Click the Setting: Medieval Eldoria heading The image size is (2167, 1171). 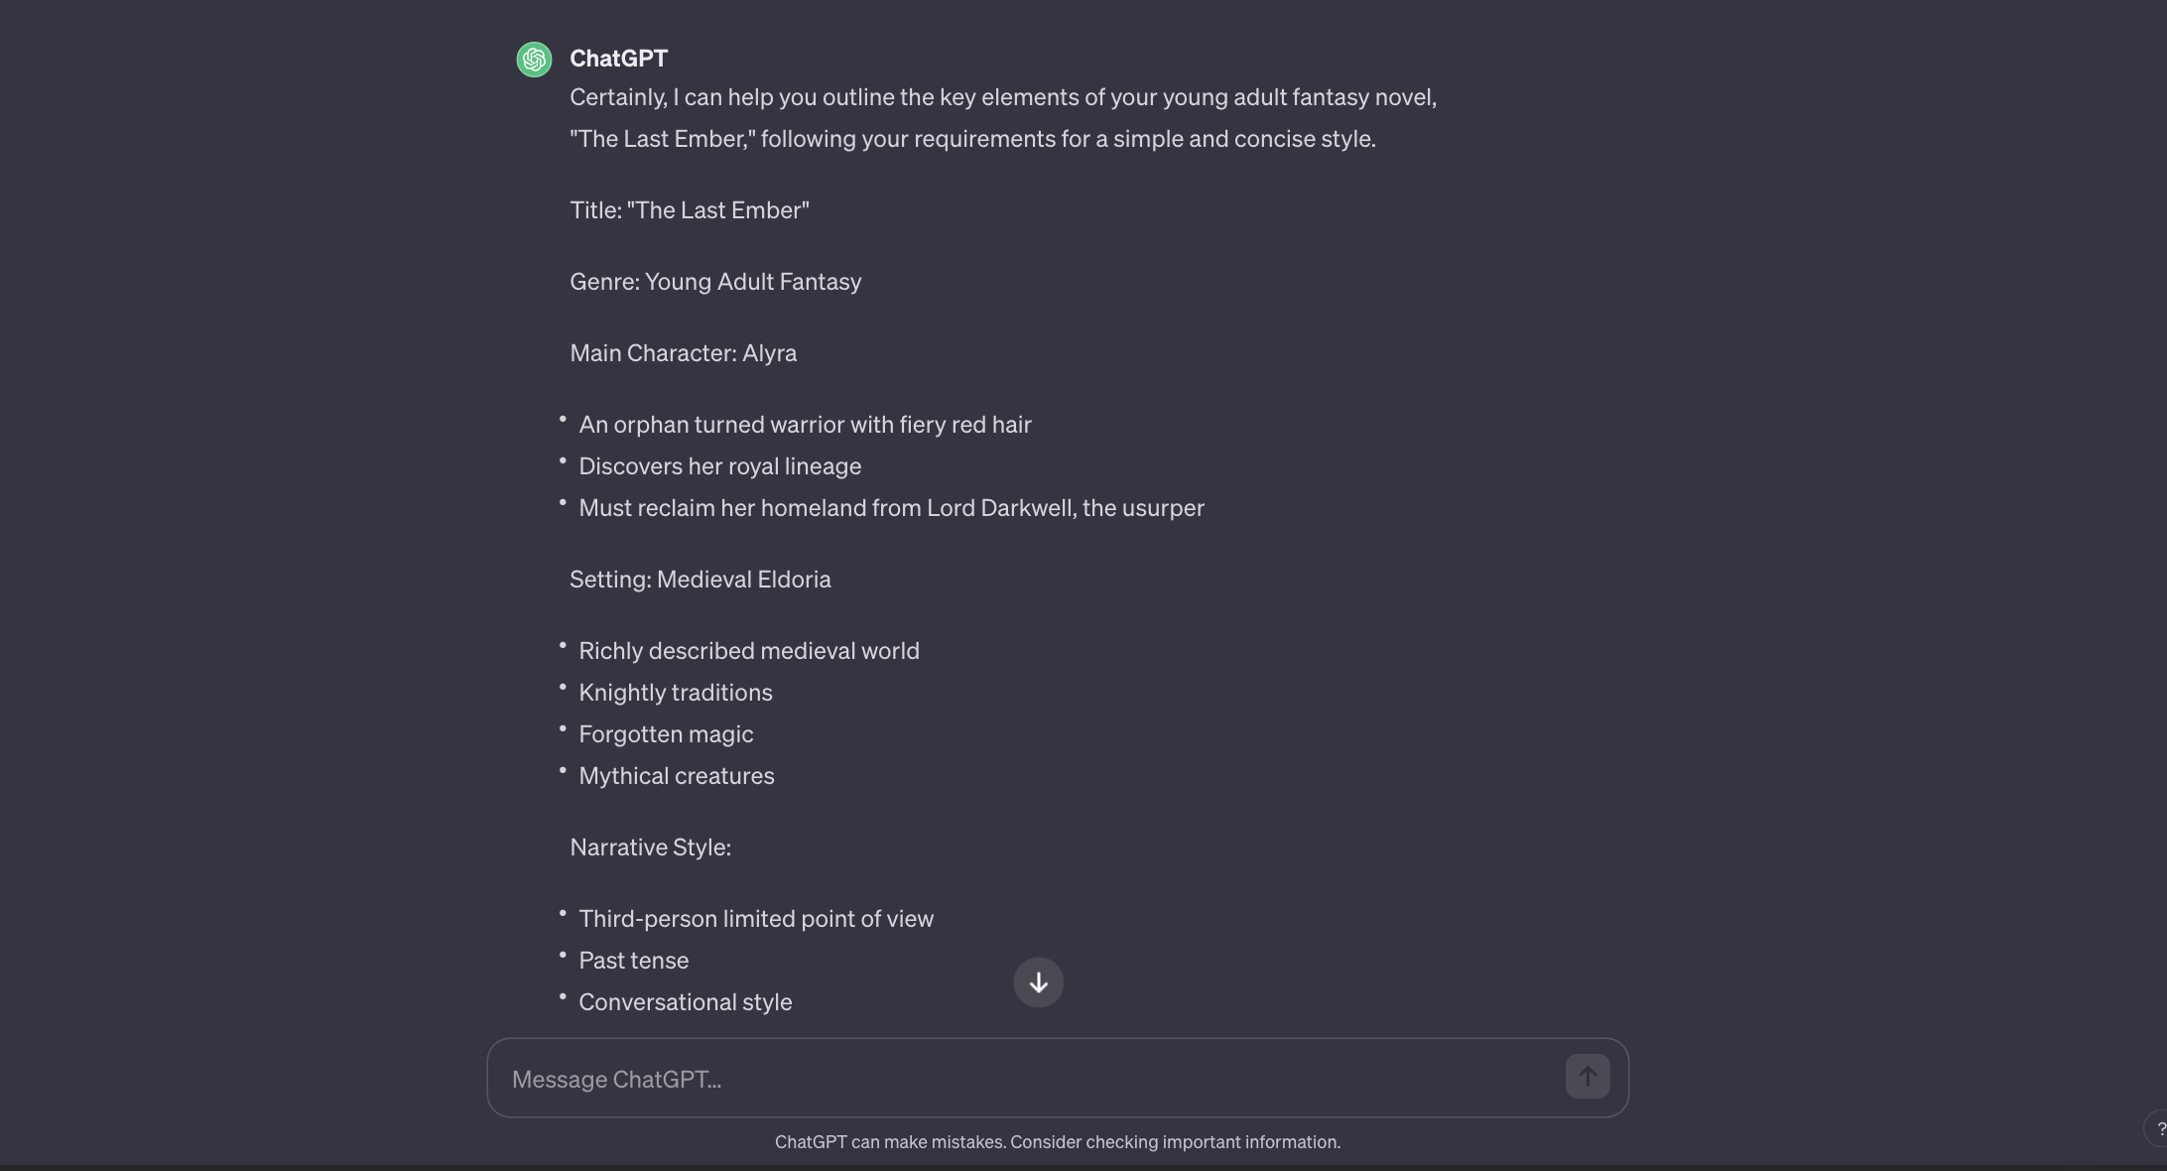(700, 580)
